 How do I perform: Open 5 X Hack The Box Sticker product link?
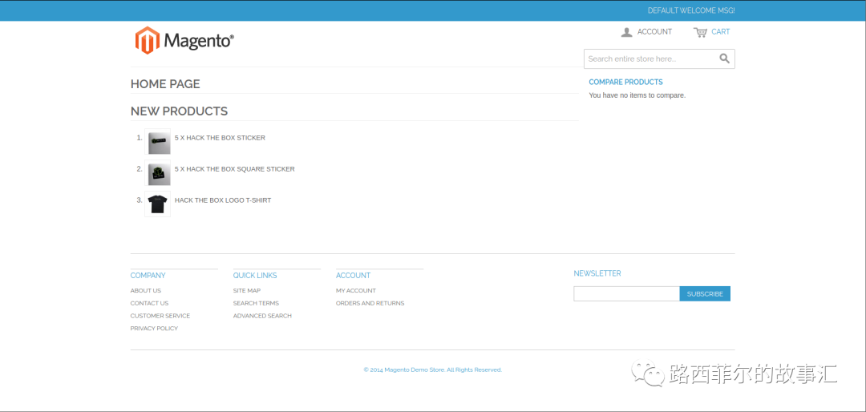click(x=220, y=138)
